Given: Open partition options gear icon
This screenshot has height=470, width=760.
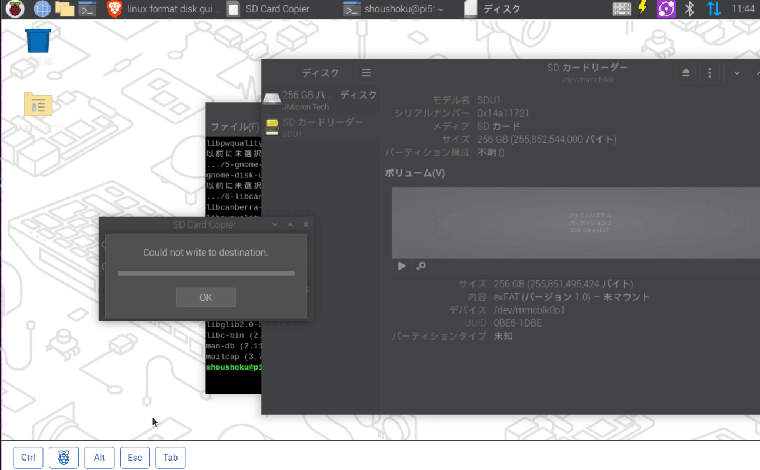Looking at the screenshot, I should 421,266.
